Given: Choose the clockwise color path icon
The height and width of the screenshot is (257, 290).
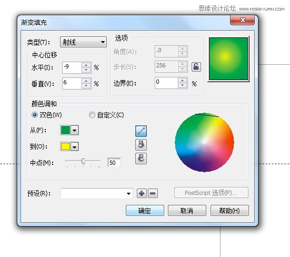Looking at the screenshot, I should pos(141,159).
